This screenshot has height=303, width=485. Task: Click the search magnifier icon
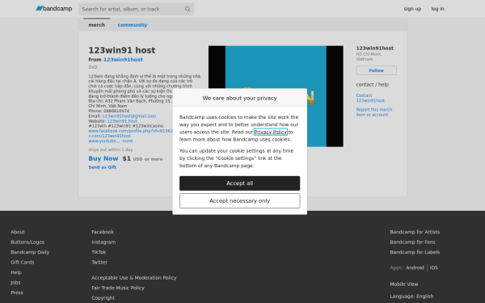188,9
